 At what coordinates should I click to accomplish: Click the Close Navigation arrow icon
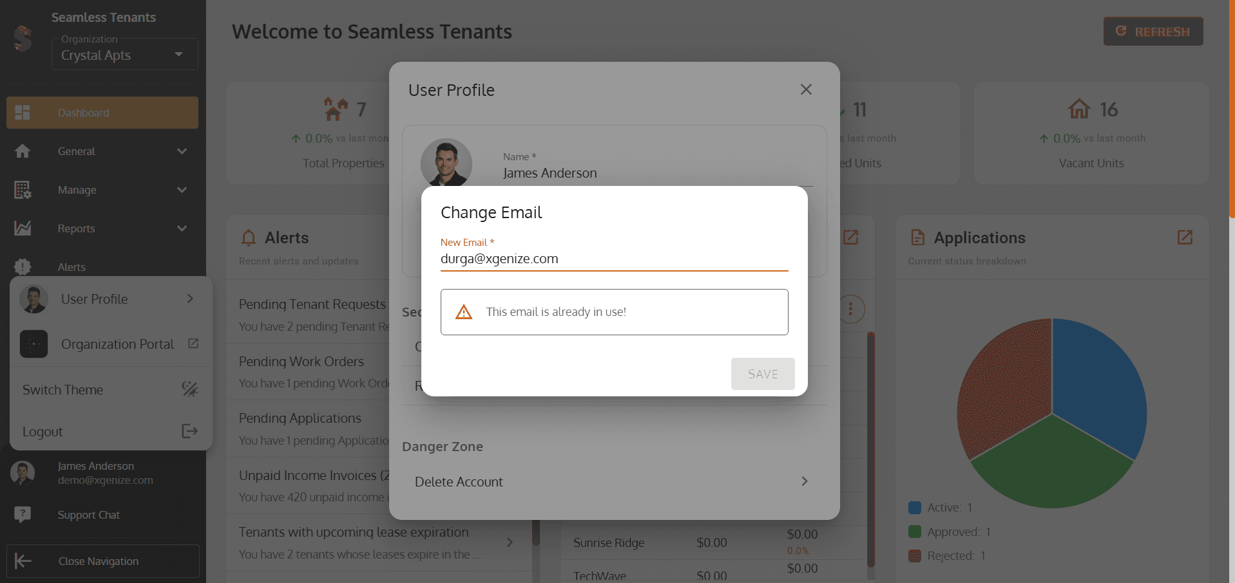pos(23,561)
